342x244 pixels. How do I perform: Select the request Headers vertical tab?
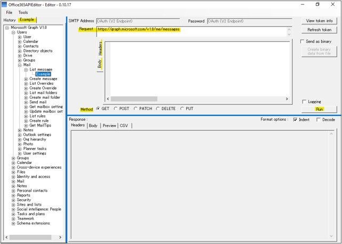pyautogui.click(x=100, y=48)
